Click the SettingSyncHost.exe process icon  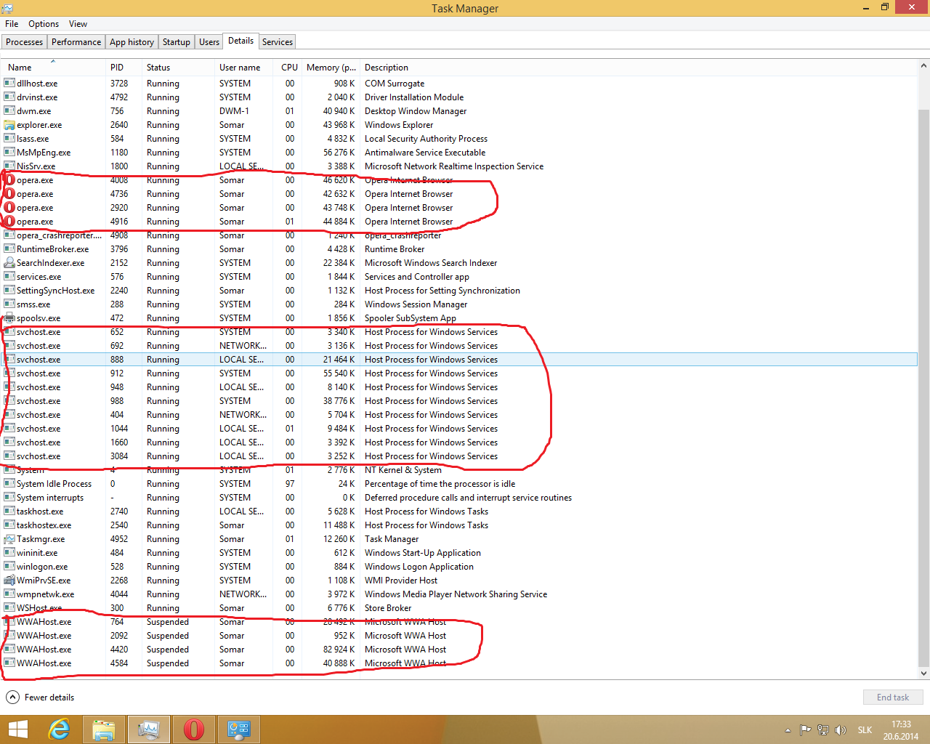(x=9, y=291)
